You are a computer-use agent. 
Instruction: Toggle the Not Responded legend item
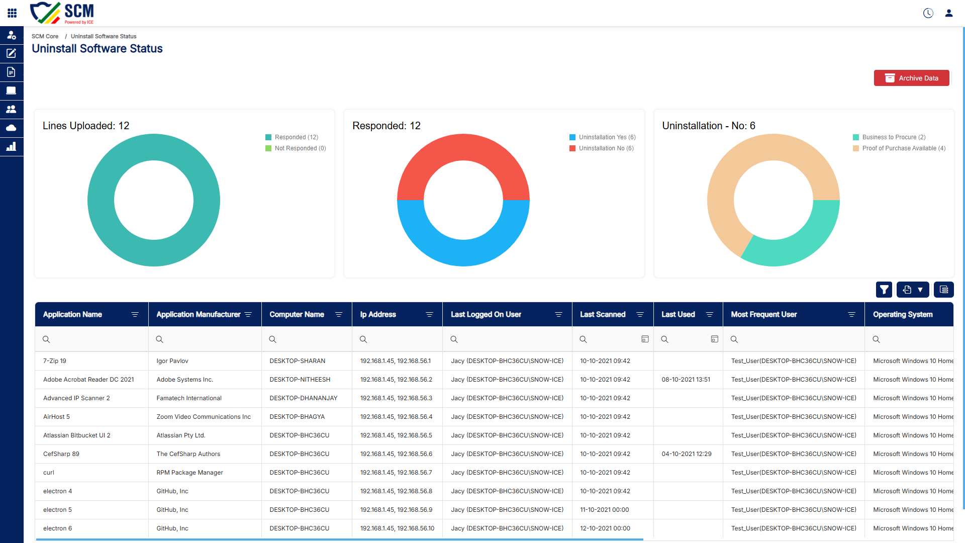(x=296, y=148)
